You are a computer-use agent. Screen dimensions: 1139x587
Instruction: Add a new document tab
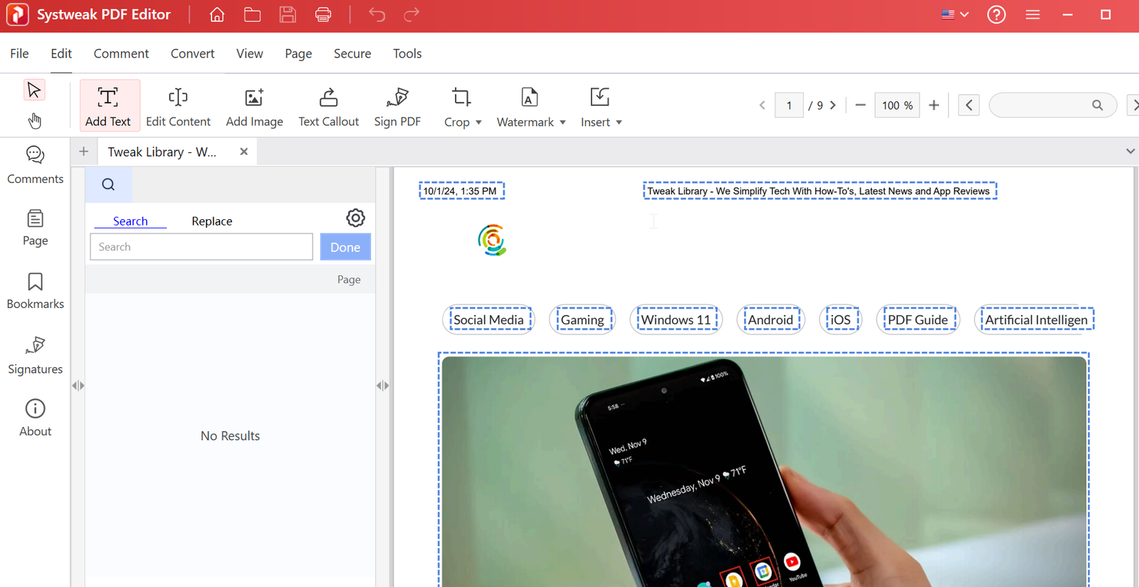pos(83,152)
